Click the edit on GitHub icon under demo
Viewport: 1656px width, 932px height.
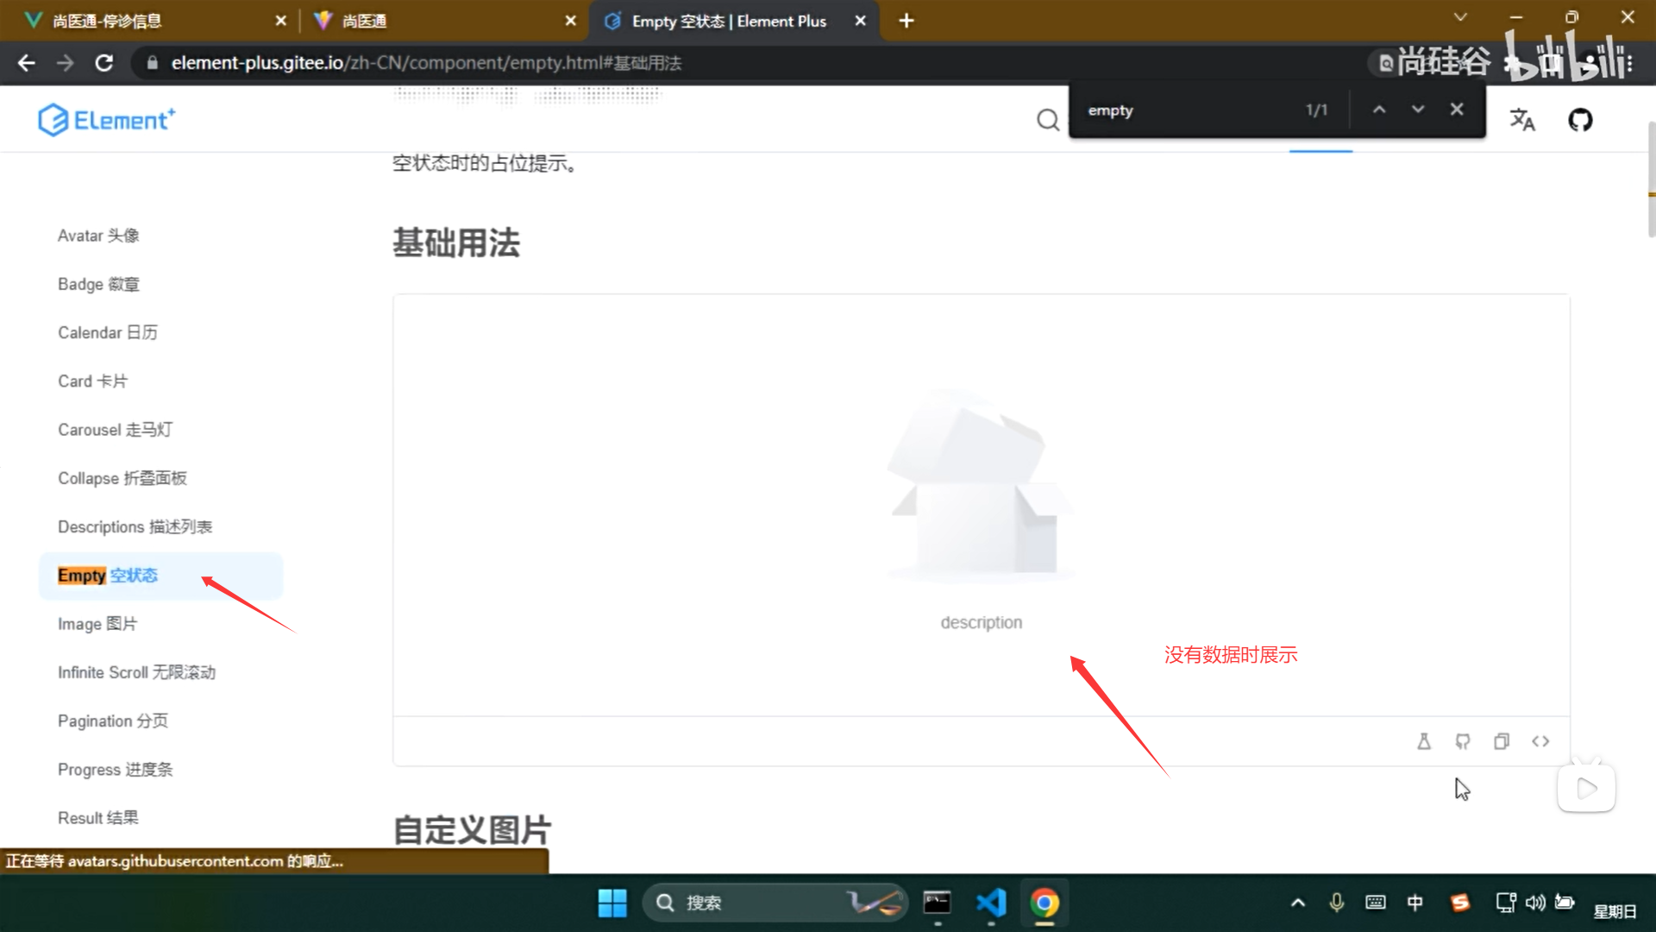1463,741
